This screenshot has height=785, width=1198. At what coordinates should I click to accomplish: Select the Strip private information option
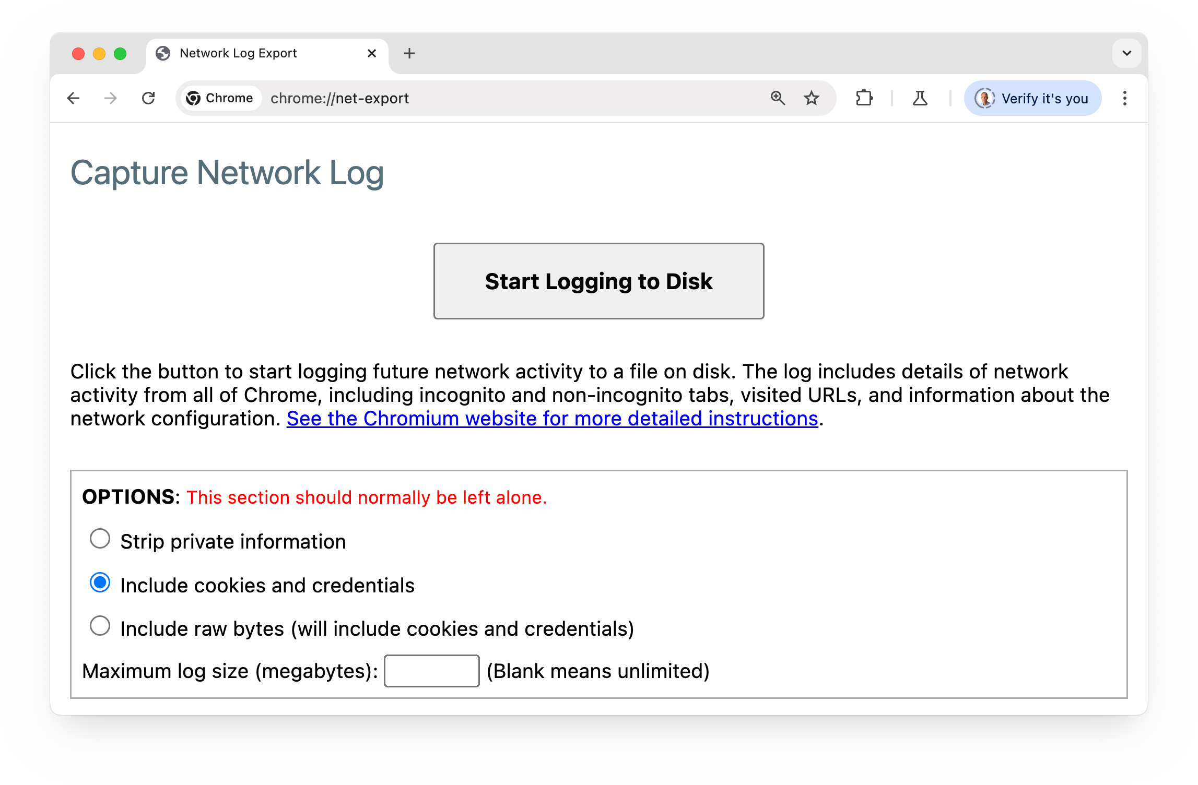[99, 540]
